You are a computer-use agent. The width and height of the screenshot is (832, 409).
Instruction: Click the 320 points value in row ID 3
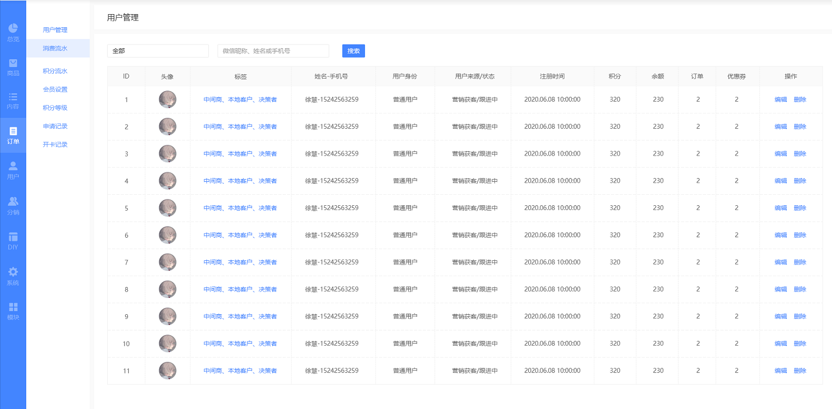tap(615, 154)
